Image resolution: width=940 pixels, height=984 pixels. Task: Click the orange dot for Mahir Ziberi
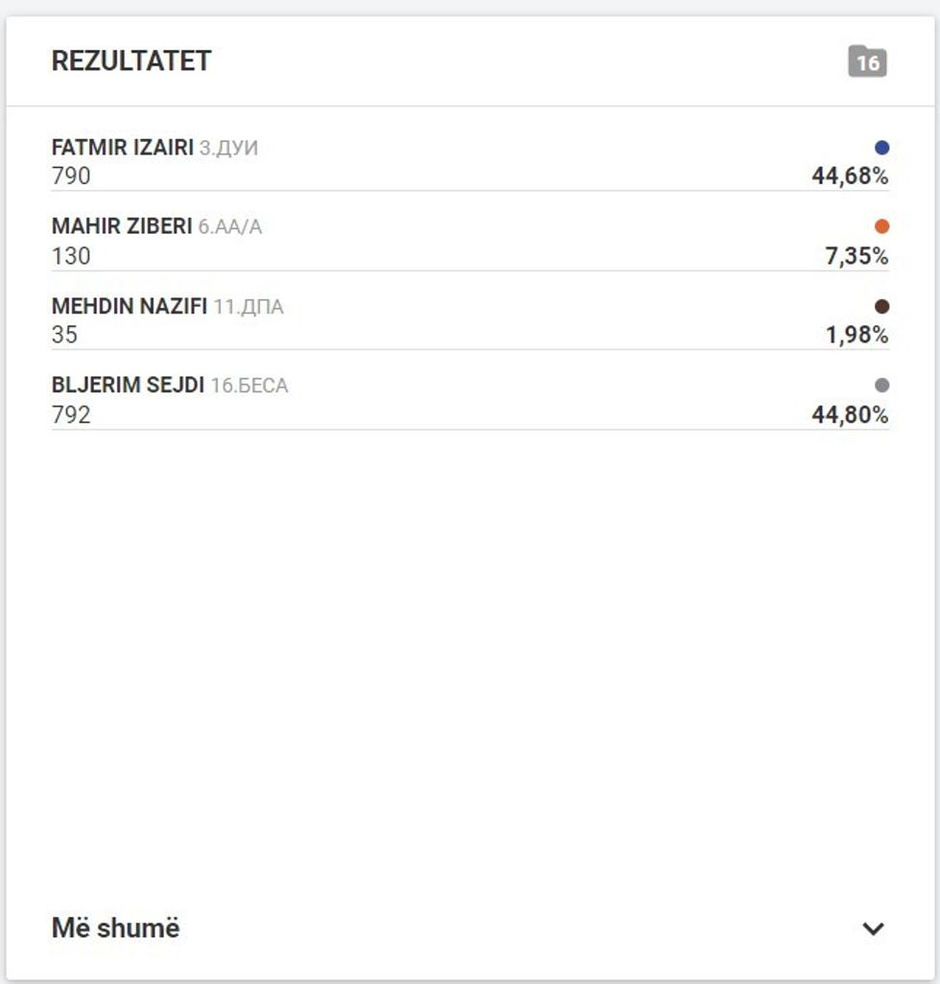[882, 227]
